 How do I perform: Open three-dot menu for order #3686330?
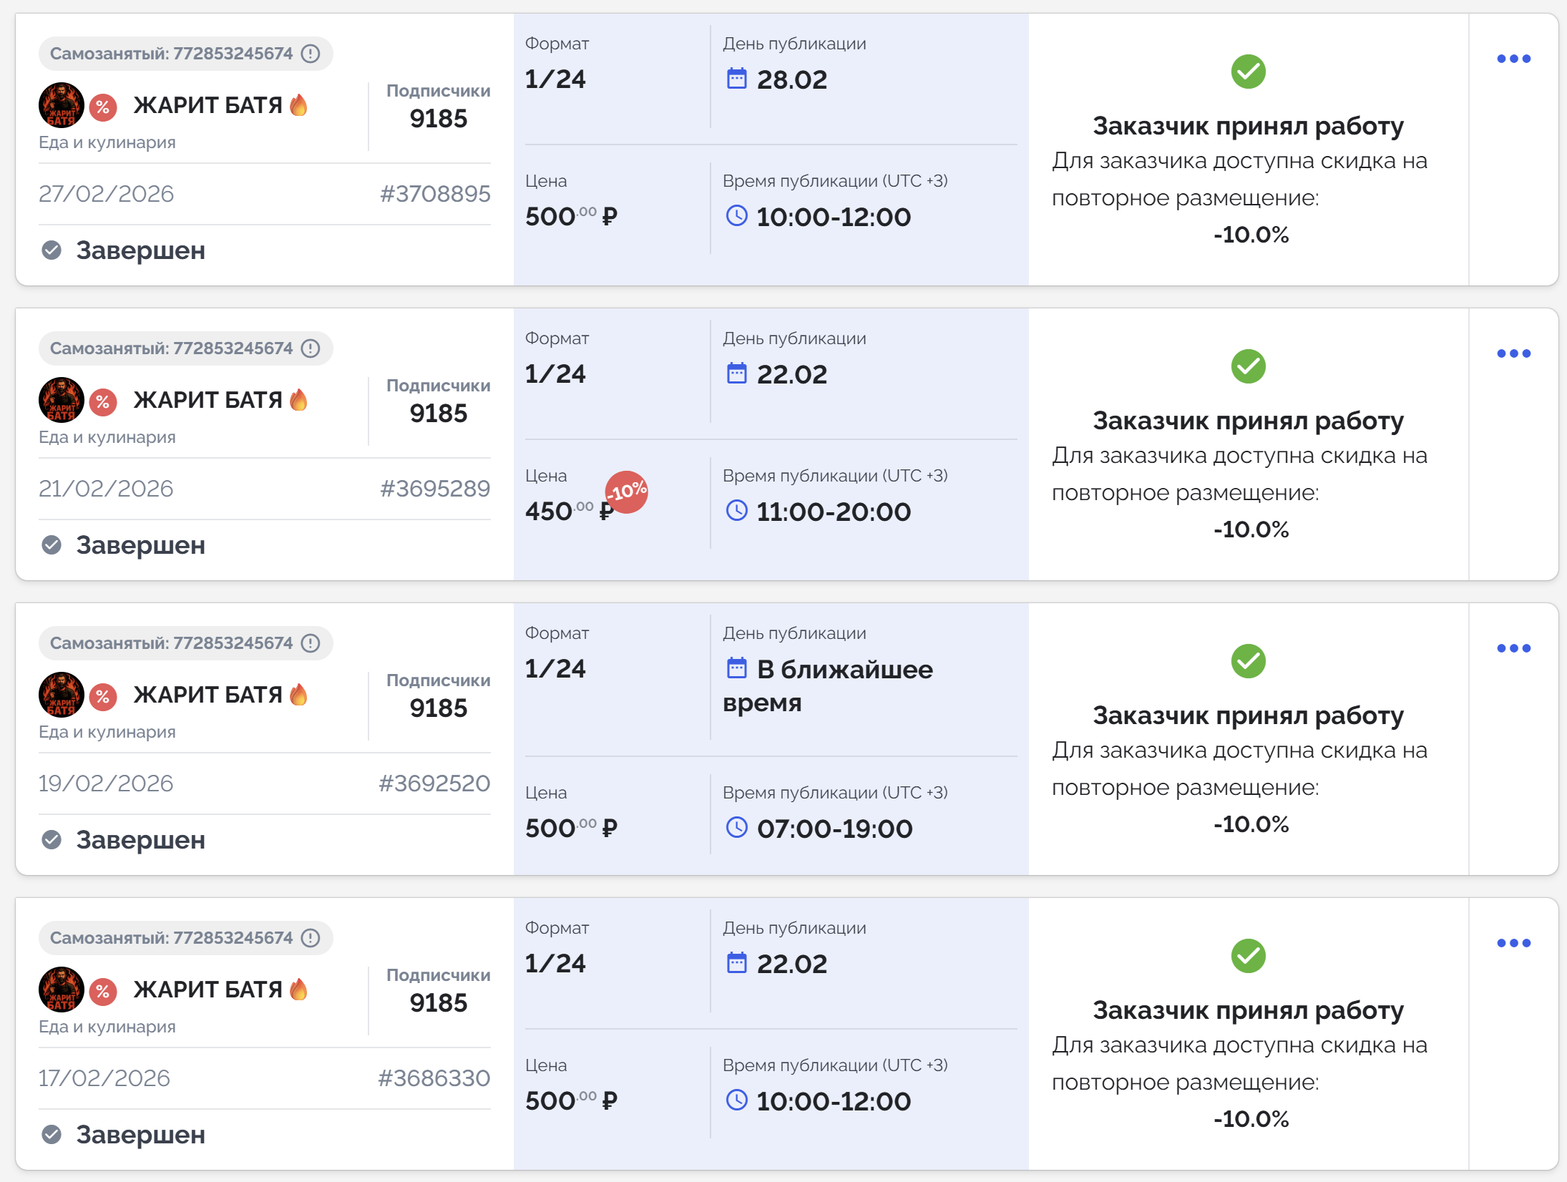(x=1513, y=943)
